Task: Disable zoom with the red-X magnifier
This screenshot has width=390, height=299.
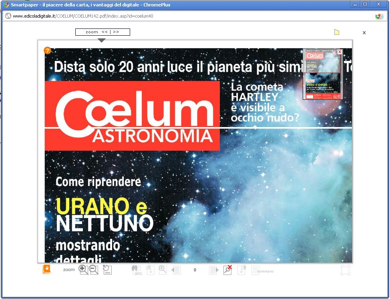Action: [227, 270]
